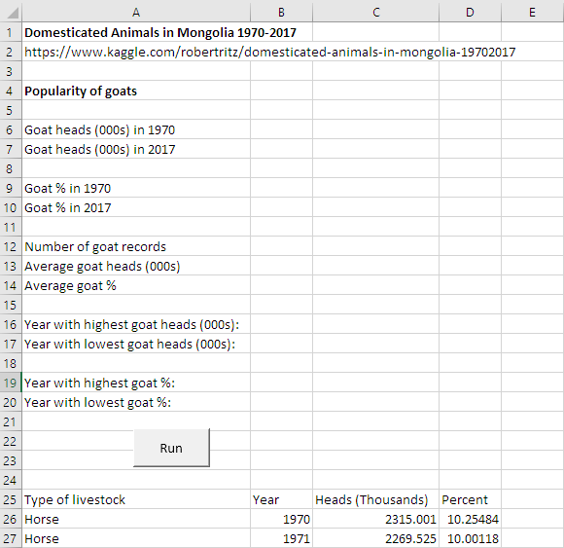Click the cell containing 10.00118
Viewport: 564px width, 548px height.
tap(470, 538)
